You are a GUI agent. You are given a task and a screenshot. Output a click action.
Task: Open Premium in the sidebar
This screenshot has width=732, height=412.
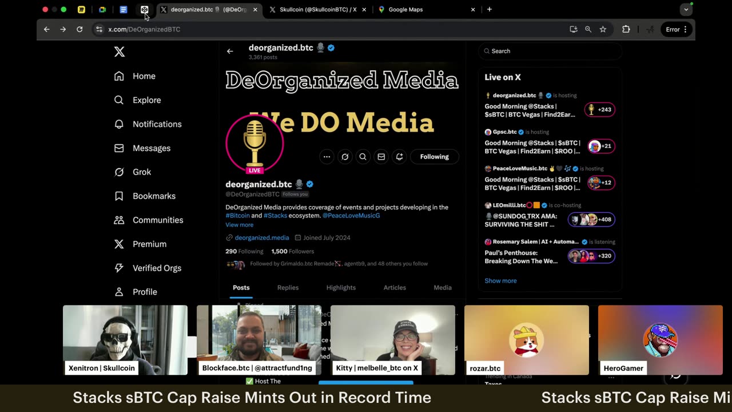click(x=140, y=244)
